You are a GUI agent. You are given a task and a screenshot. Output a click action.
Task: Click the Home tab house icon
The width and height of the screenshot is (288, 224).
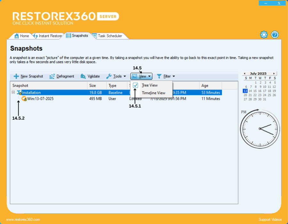17,36
